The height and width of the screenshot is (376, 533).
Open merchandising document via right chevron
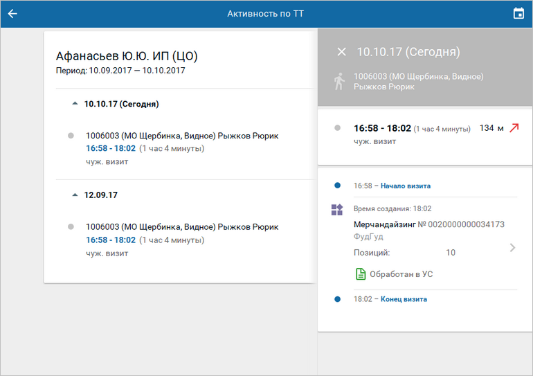[513, 247]
